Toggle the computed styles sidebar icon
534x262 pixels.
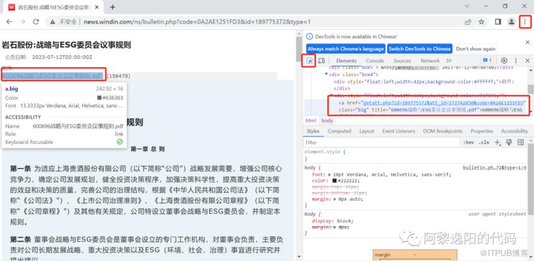coord(520,142)
